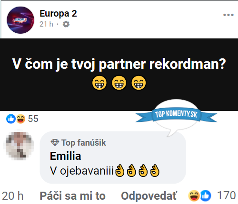The width and height of the screenshot is (238, 204).
Task: Click the like reaction icon on comment
Action: click(x=206, y=196)
